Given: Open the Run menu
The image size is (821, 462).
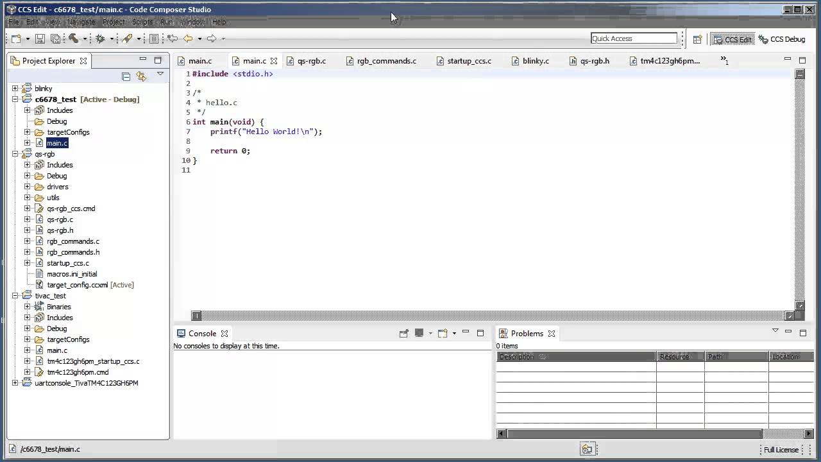Looking at the screenshot, I should (x=167, y=22).
